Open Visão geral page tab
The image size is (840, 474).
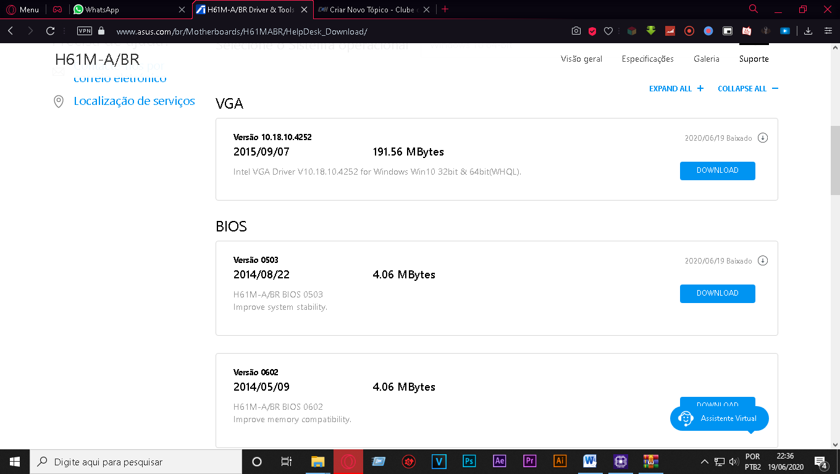tap(581, 59)
